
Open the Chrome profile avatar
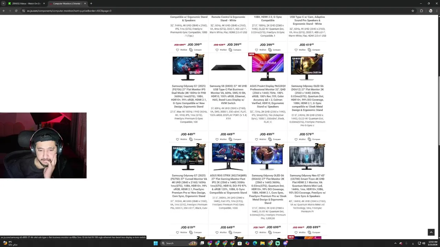[x=430, y=11]
